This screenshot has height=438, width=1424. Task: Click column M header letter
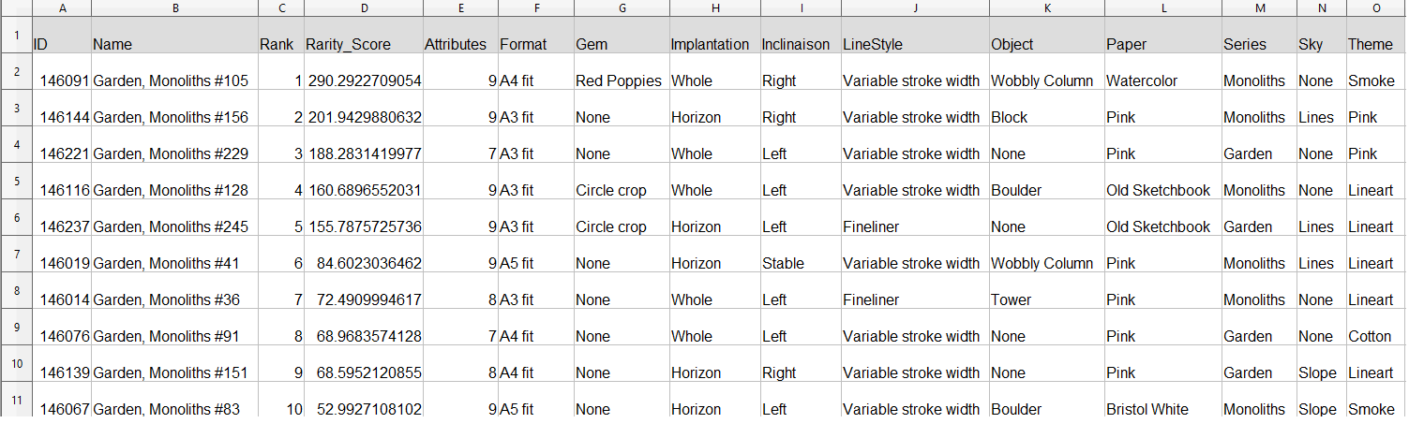coord(1258,8)
